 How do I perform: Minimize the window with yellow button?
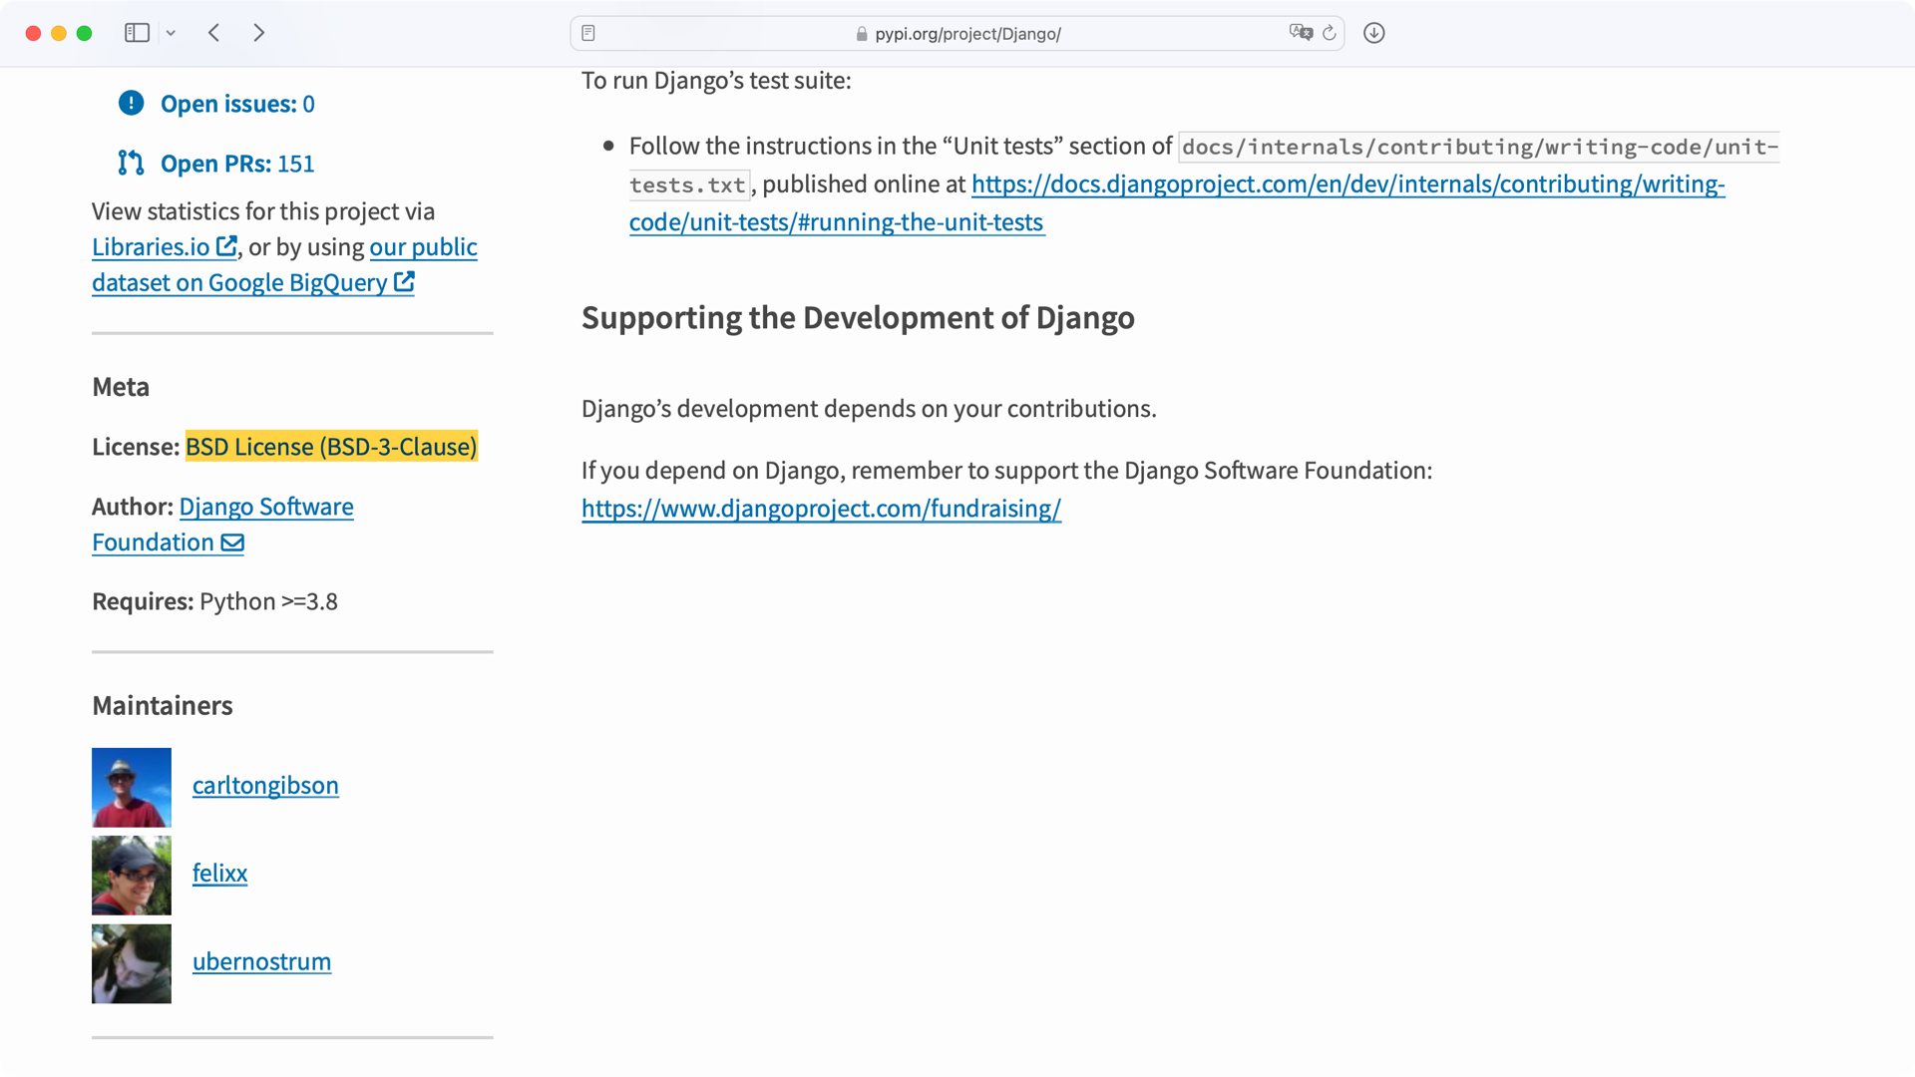pos(59,33)
